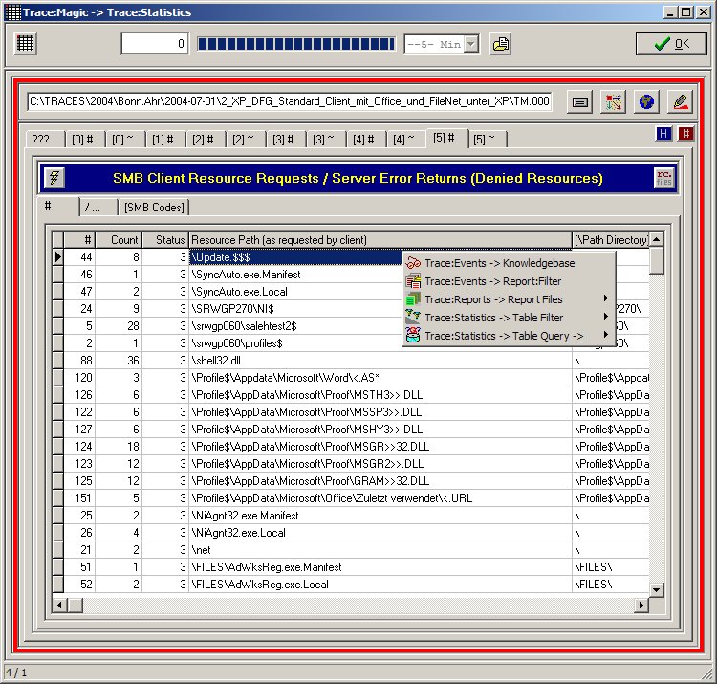717x684 pixels.
Task: Click the rc files icon in blue header
Action: 663,178
